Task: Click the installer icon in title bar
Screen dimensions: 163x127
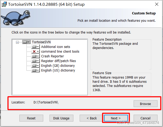Action: [4, 4]
